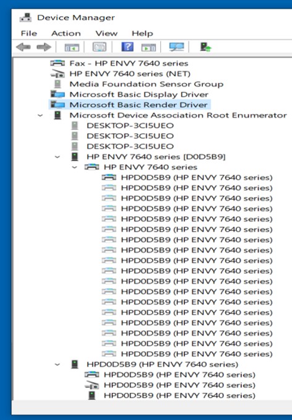
Task: Click the scanner icon beside HP ENVY 7640 series (NET)
Action: pyautogui.click(x=58, y=74)
